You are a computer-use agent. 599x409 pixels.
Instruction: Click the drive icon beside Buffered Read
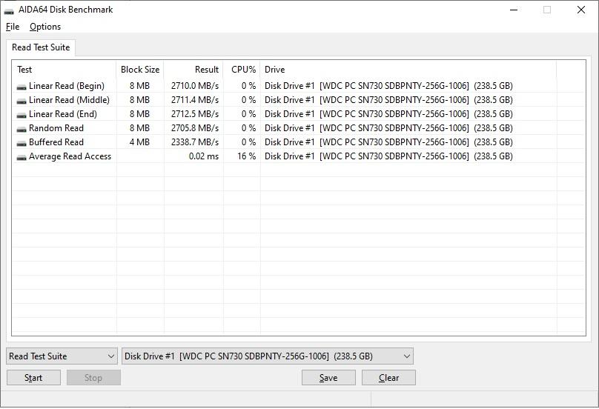pyautogui.click(x=21, y=142)
